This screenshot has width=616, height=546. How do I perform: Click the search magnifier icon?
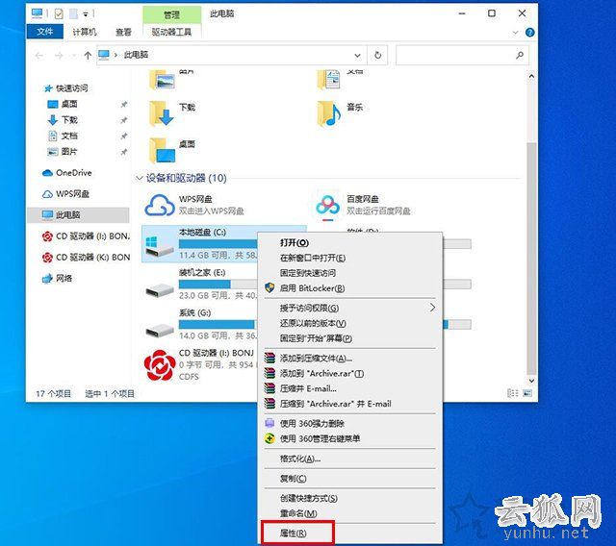pos(520,55)
